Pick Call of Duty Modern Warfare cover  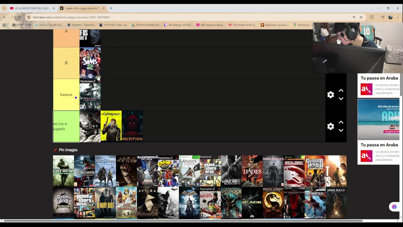(x=63, y=171)
